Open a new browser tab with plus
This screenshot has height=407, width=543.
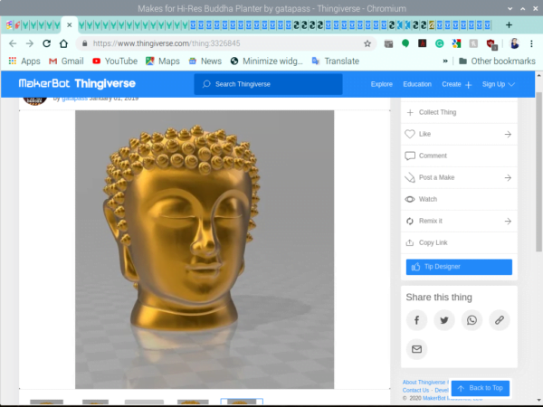pyautogui.click(x=509, y=24)
